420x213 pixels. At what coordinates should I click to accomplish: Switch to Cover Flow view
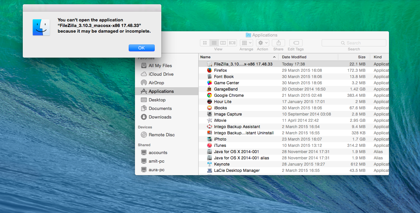tap(232, 43)
